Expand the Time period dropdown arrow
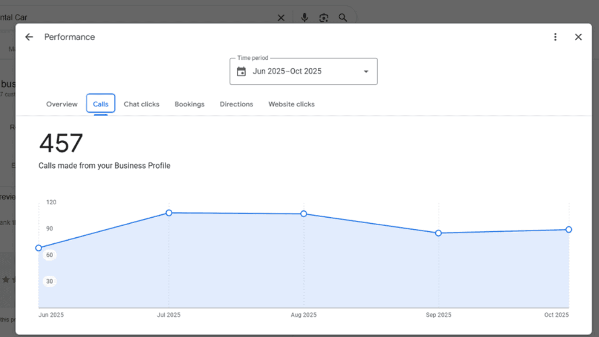Image resolution: width=599 pixels, height=337 pixels. tap(366, 71)
